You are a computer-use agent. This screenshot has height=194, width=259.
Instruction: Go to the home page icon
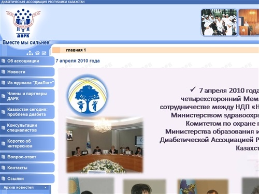[37, 53]
